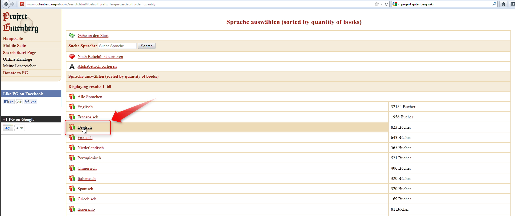Viewport: 515px width, 216px height.
Task: Select the Niederländisch language link
Action: point(91,148)
